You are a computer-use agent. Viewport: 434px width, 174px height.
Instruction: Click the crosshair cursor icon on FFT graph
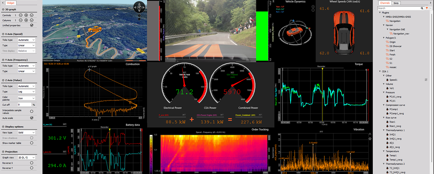tap(370, 139)
